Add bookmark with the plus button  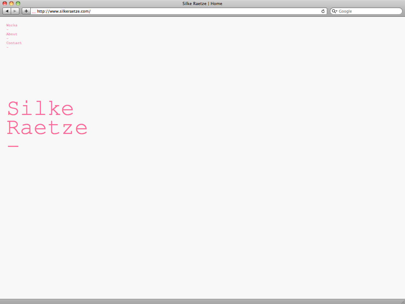[26, 11]
